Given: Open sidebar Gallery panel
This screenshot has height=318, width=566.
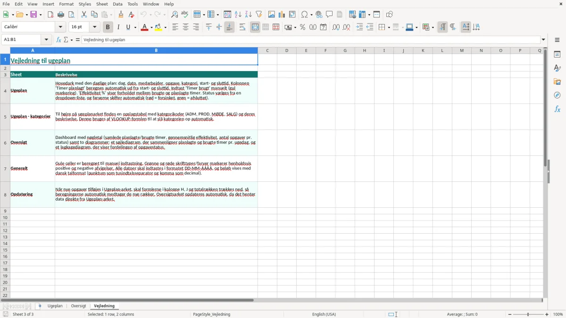Looking at the screenshot, I should click(x=557, y=82).
